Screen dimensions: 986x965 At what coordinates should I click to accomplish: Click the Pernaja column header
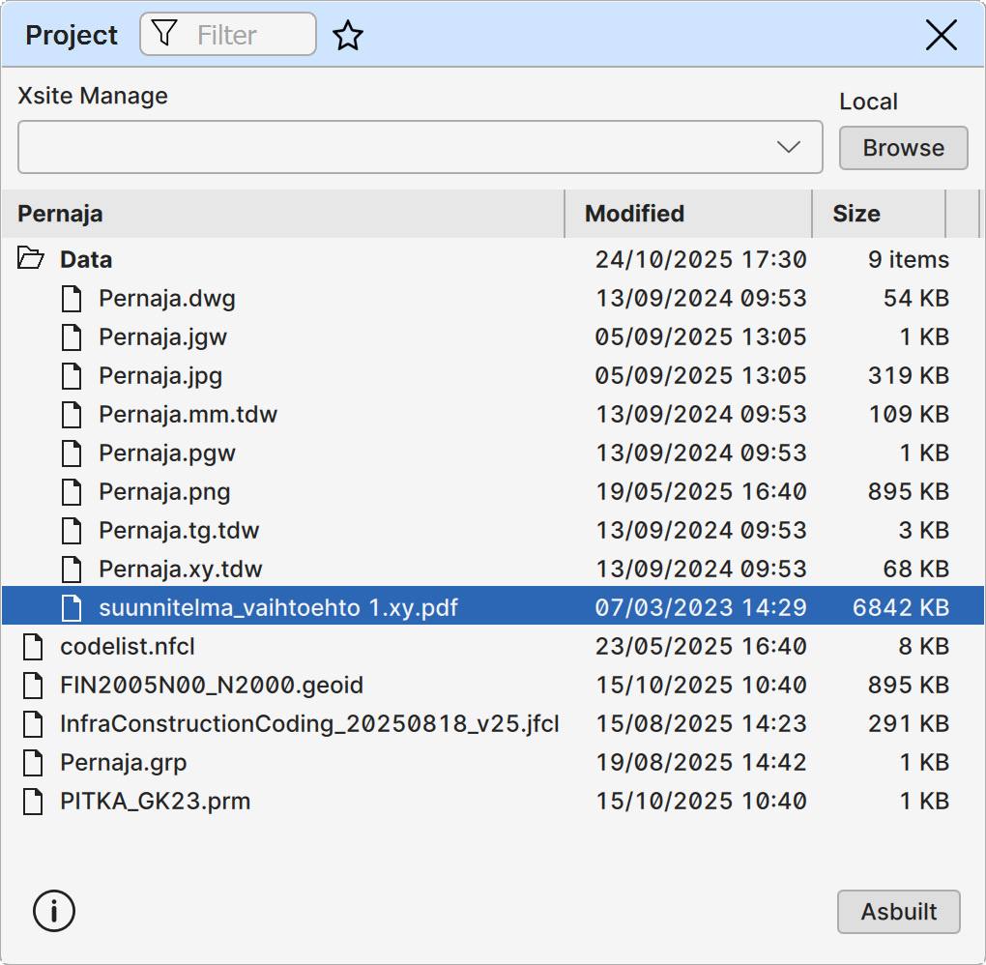(60, 214)
